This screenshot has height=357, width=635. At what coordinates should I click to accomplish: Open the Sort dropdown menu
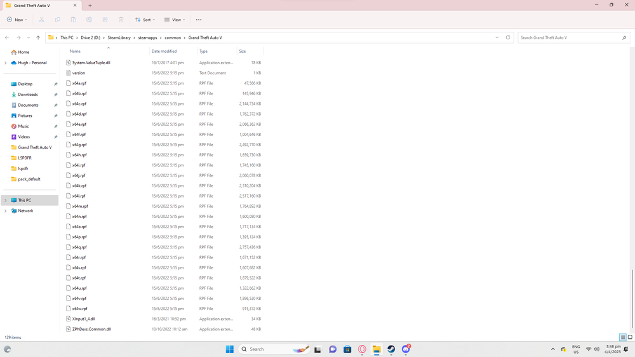pos(145,20)
